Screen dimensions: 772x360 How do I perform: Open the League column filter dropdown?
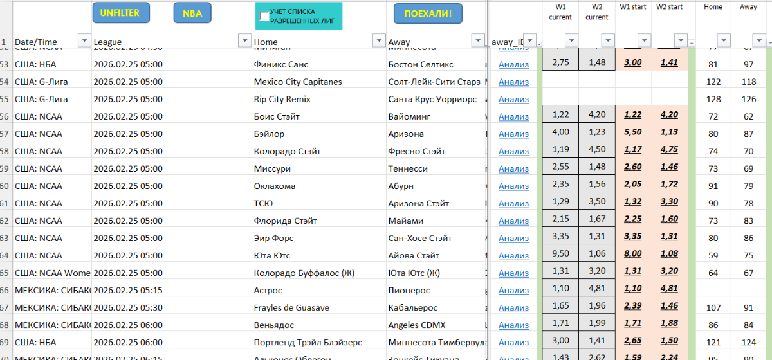pyautogui.click(x=244, y=41)
